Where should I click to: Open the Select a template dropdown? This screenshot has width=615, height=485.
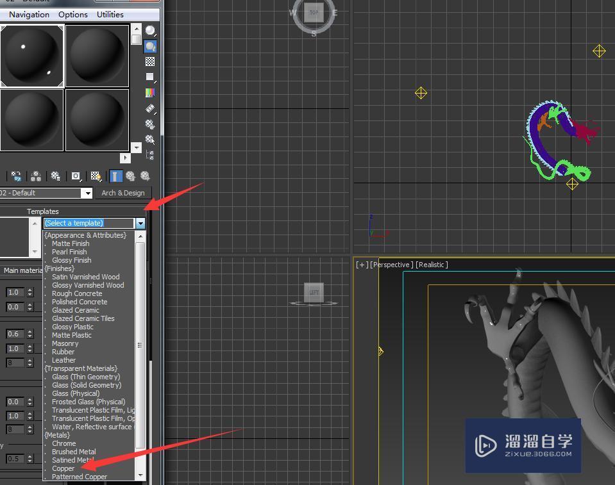140,223
